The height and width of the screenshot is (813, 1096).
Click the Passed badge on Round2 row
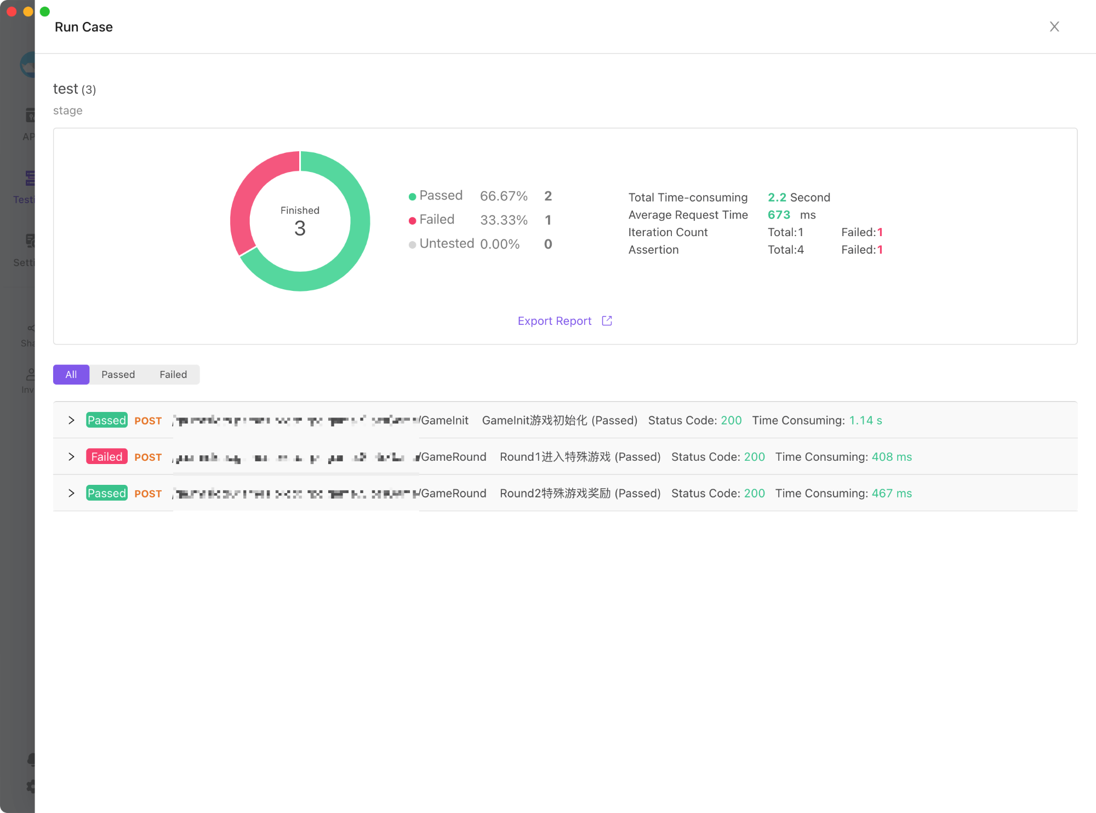(x=107, y=493)
